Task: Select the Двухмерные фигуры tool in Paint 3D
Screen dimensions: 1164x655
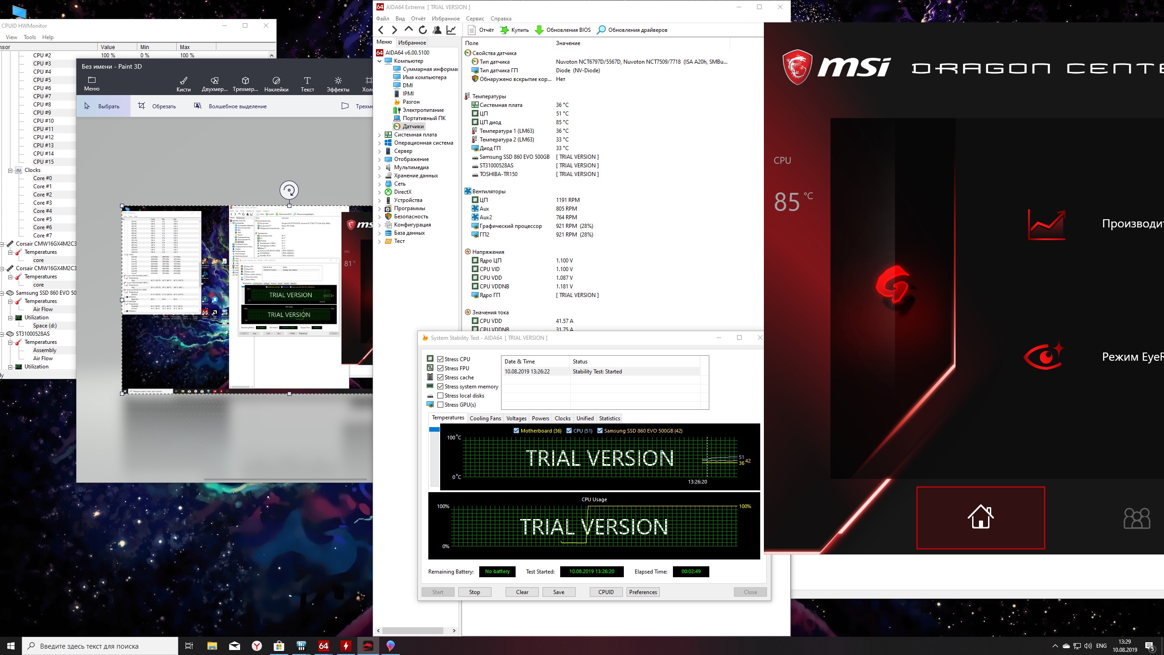Action: (215, 85)
